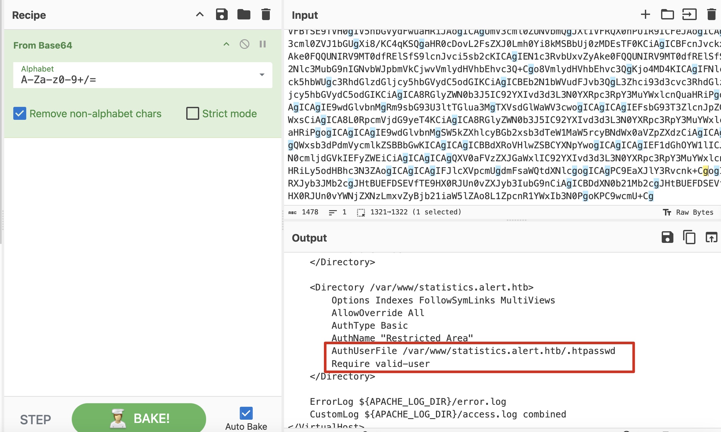The height and width of the screenshot is (432, 721).
Task: Open the Alphabet dropdown
Action: (x=262, y=75)
